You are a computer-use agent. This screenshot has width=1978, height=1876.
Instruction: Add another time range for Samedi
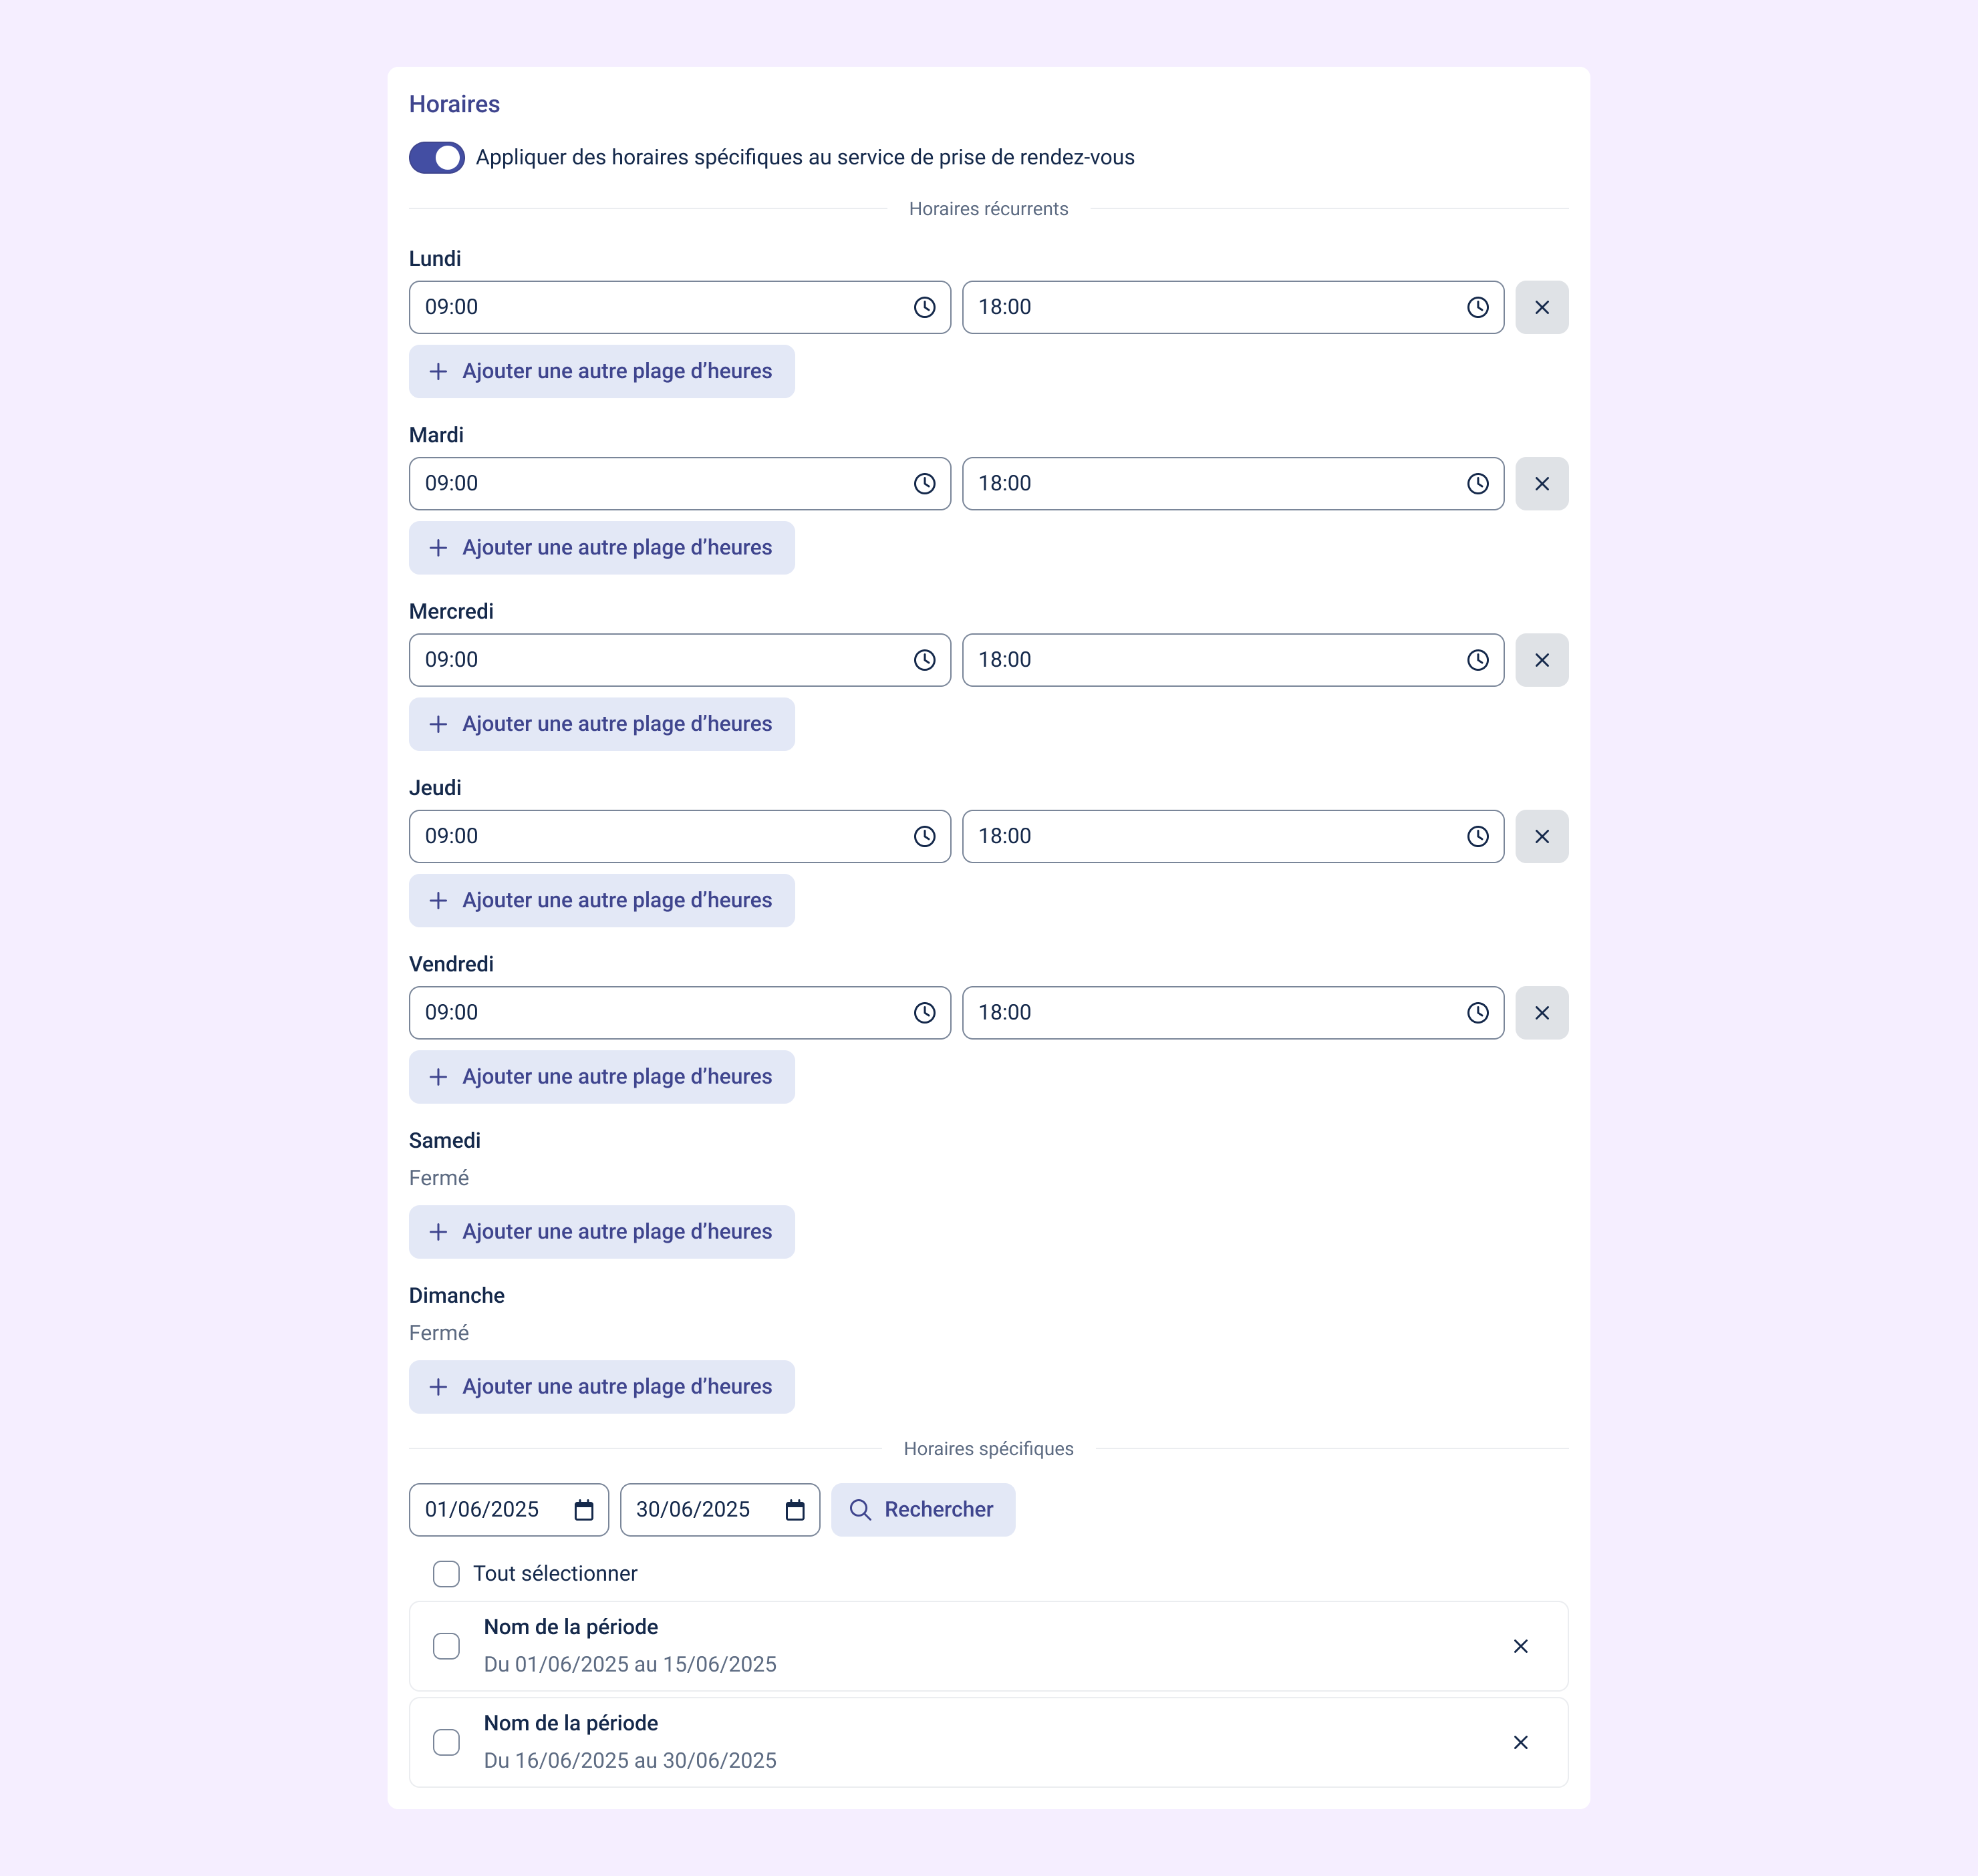(601, 1232)
